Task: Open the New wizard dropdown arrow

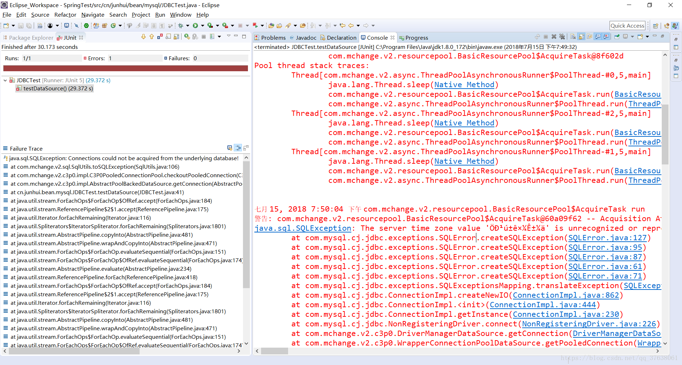Action: click(13, 26)
